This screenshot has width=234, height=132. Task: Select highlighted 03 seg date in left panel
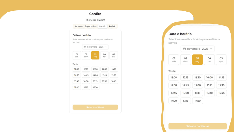coord(95,55)
